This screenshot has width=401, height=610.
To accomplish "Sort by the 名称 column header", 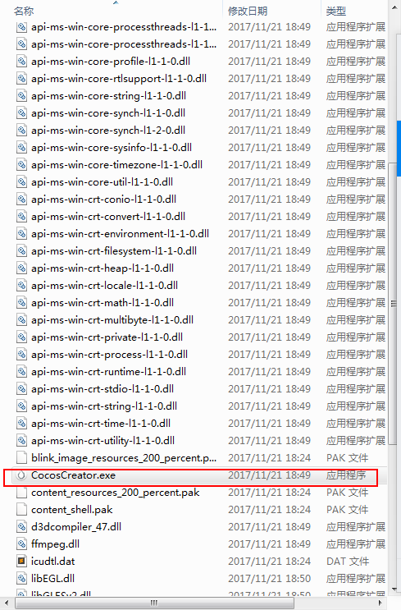I will (24, 11).
